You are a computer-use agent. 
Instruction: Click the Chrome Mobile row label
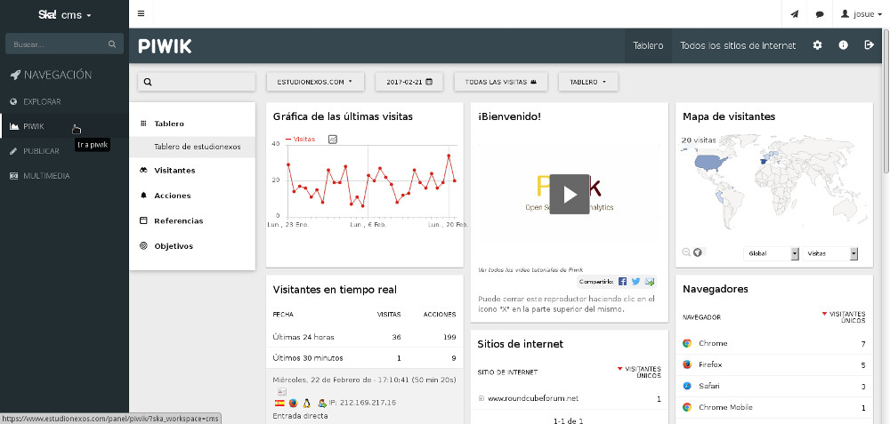(725, 408)
